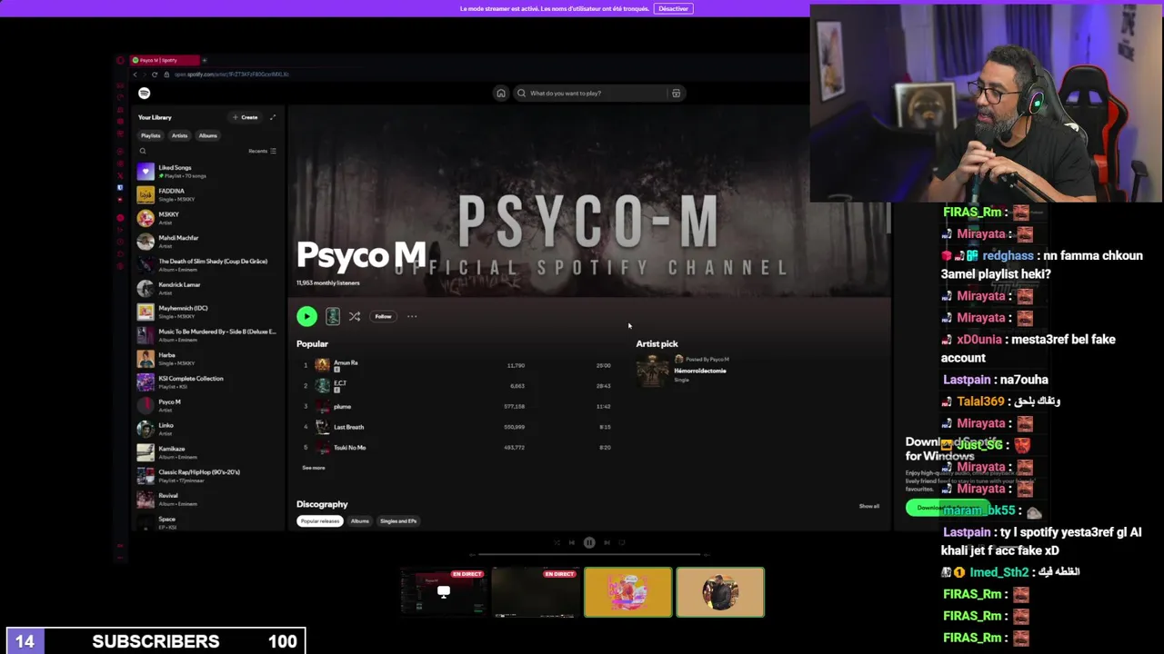This screenshot has height=654, width=1164.
Task: Open Kendrick Lamar artist in library
Action: (207, 288)
